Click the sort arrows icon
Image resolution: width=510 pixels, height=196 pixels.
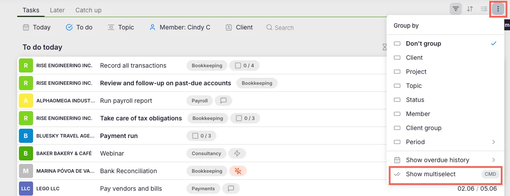tap(470, 9)
